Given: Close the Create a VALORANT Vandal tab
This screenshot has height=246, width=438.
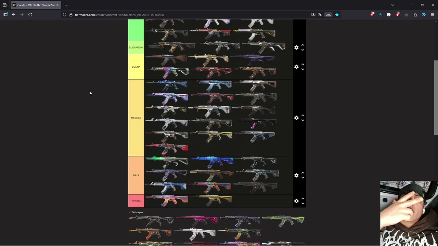Looking at the screenshot, I should 57,5.
